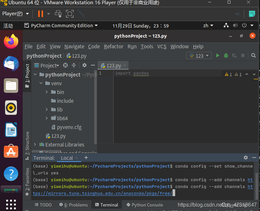Expand External Libraries node
260x211 pixels.
(35, 145)
